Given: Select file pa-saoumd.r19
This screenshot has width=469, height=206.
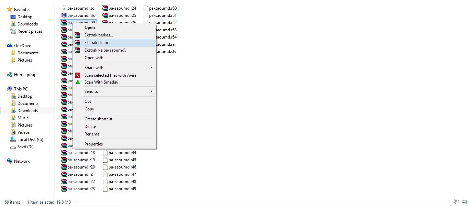Looking at the screenshot, I should (78, 160).
